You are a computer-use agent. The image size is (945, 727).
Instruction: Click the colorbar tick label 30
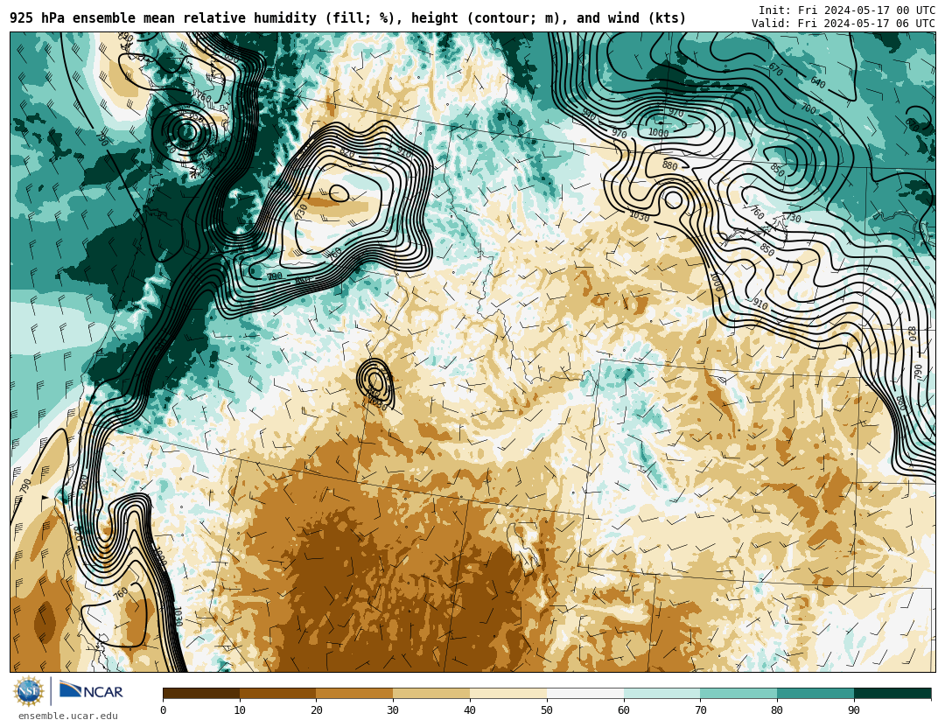pos(393,710)
